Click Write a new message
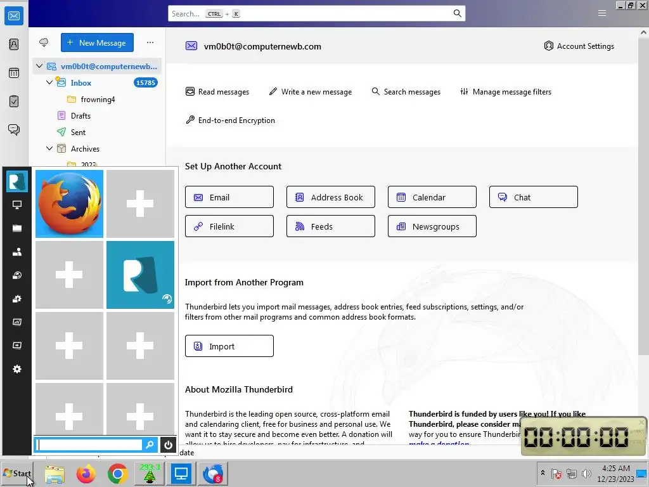 [311, 91]
